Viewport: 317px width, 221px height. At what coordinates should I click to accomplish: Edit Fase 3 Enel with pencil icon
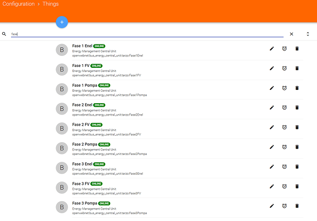[272, 167]
